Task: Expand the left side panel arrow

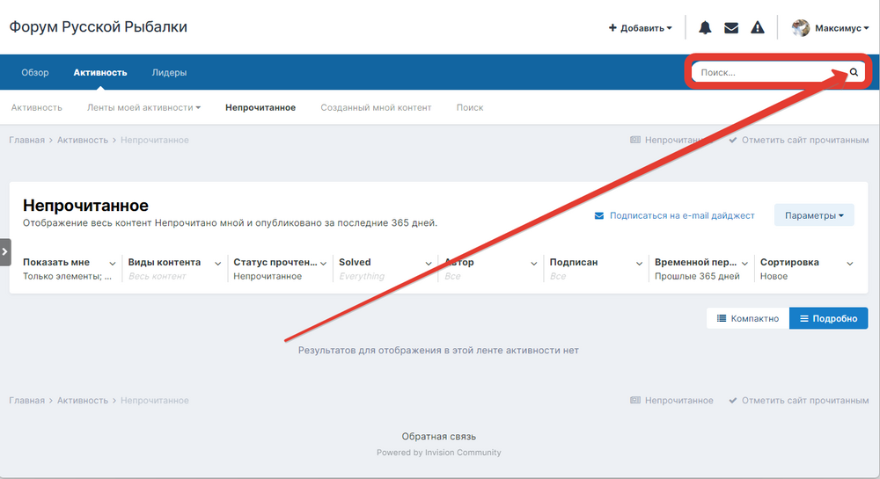Action: [x=5, y=251]
